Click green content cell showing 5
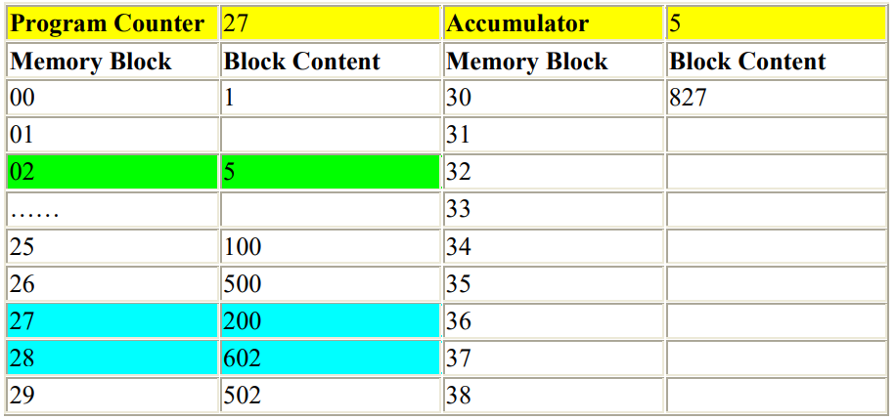This screenshot has width=896, height=420. [x=331, y=172]
